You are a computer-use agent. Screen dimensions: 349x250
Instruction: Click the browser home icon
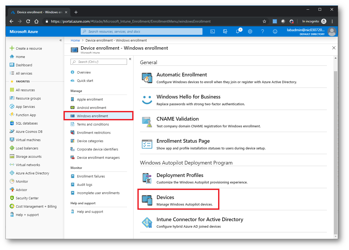36,21
